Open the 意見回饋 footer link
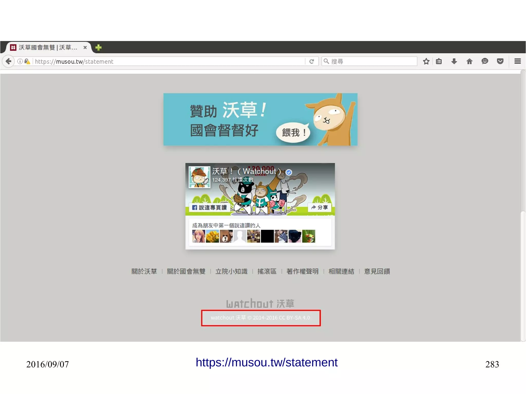526x394 pixels. point(377,271)
